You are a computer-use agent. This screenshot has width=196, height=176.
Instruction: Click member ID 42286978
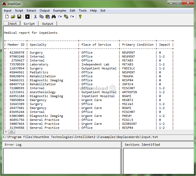point(17,53)
